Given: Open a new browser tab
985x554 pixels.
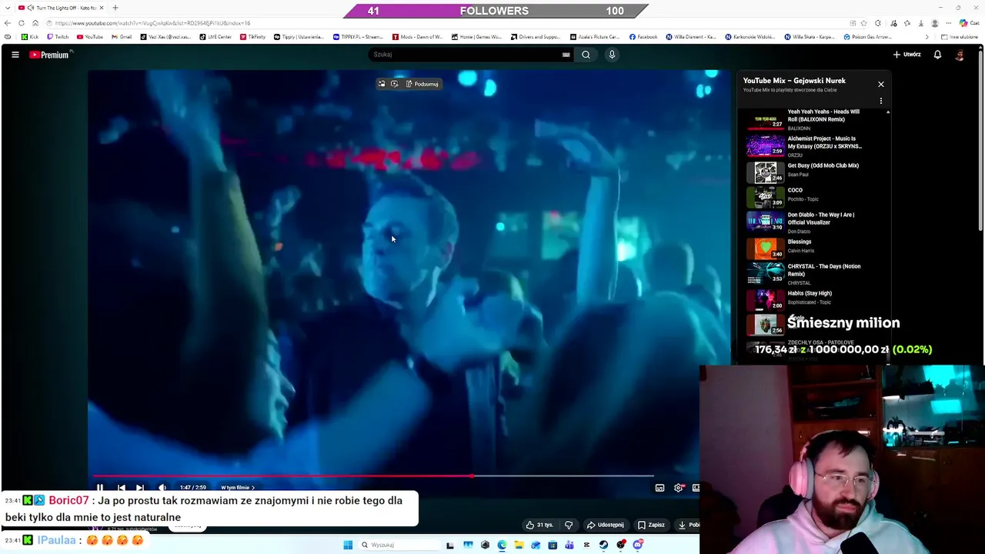Looking at the screenshot, I should [115, 8].
